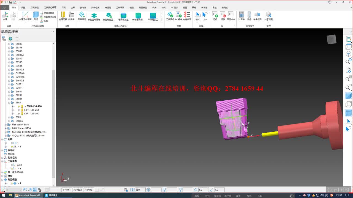Expand the Flat cutter-BT50 folder
Image resolution: width=353 pixels, height=198 pixels.
tap(6, 125)
